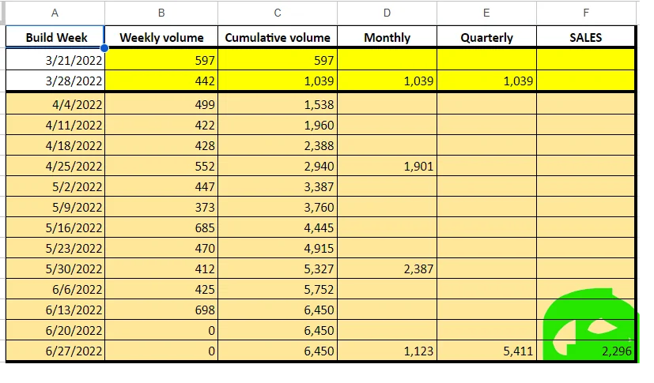Click monthly total cell showing 2,387
The image size is (654, 383).
pos(387,268)
